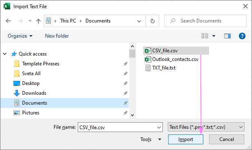Refresh the Documents folder view
Image resolution: width=252 pixels, height=150 pixels.
point(152,21)
